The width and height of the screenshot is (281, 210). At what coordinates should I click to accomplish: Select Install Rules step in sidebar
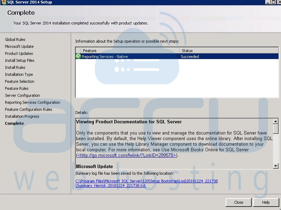tap(15, 67)
